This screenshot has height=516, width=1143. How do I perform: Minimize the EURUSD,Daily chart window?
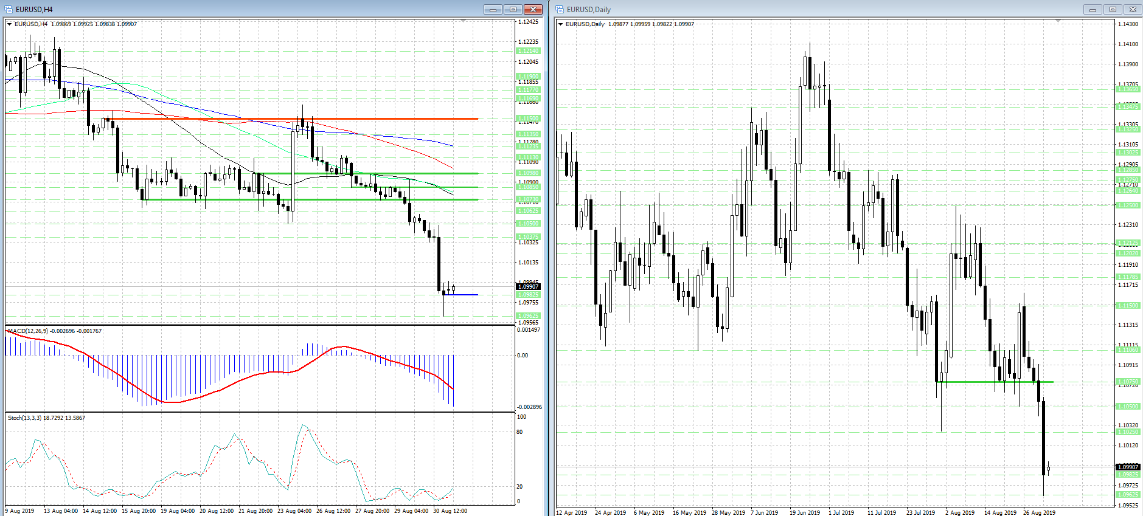1093,9
